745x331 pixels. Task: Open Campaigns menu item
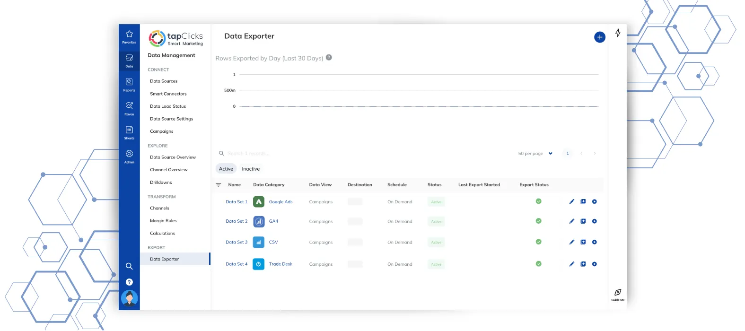(x=161, y=131)
